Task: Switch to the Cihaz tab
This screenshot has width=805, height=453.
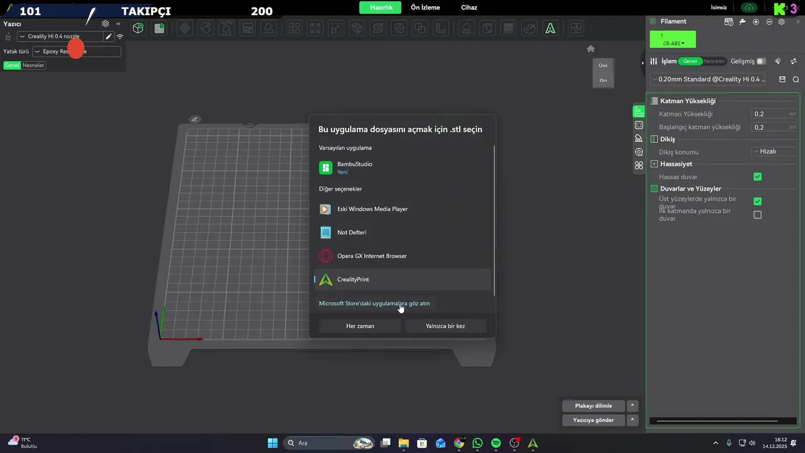Action: tap(469, 8)
